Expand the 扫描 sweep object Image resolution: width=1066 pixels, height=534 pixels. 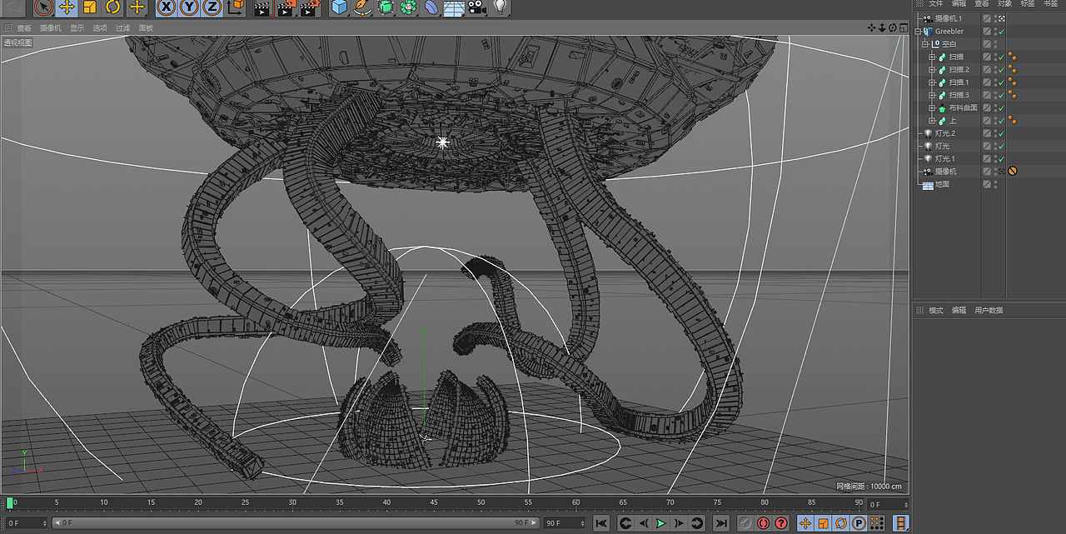(933, 57)
